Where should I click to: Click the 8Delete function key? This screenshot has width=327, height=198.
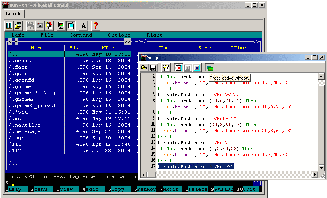(196, 189)
